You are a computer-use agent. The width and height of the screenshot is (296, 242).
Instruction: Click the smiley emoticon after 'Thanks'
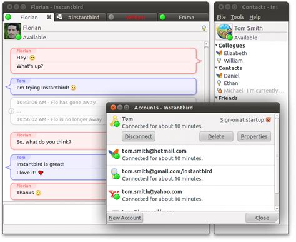coord(38,193)
